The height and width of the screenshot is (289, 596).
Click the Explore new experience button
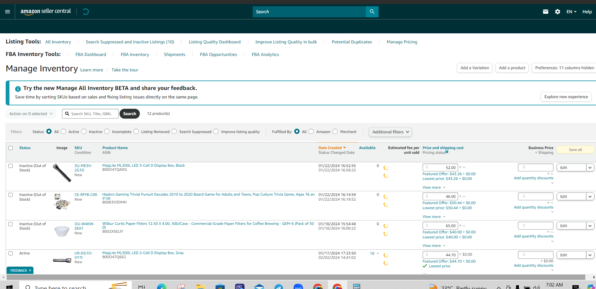pyautogui.click(x=566, y=97)
